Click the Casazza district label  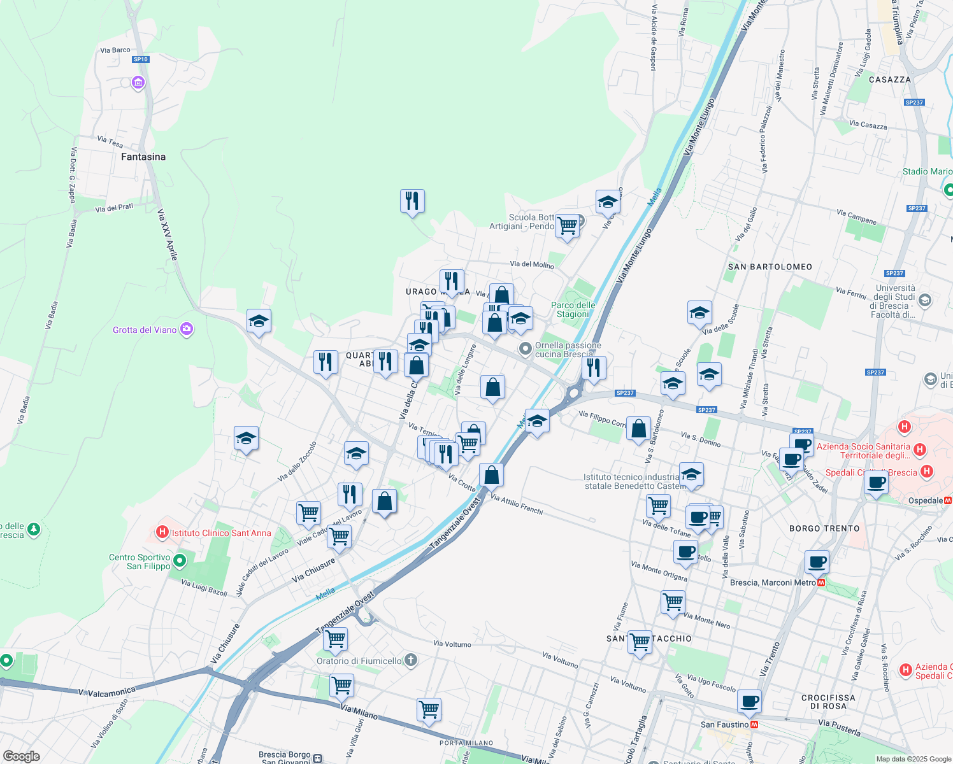pyautogui.click(x=889, y=80)
